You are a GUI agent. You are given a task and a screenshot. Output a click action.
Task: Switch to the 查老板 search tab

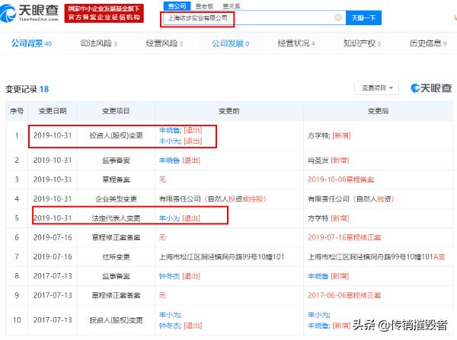204,6
